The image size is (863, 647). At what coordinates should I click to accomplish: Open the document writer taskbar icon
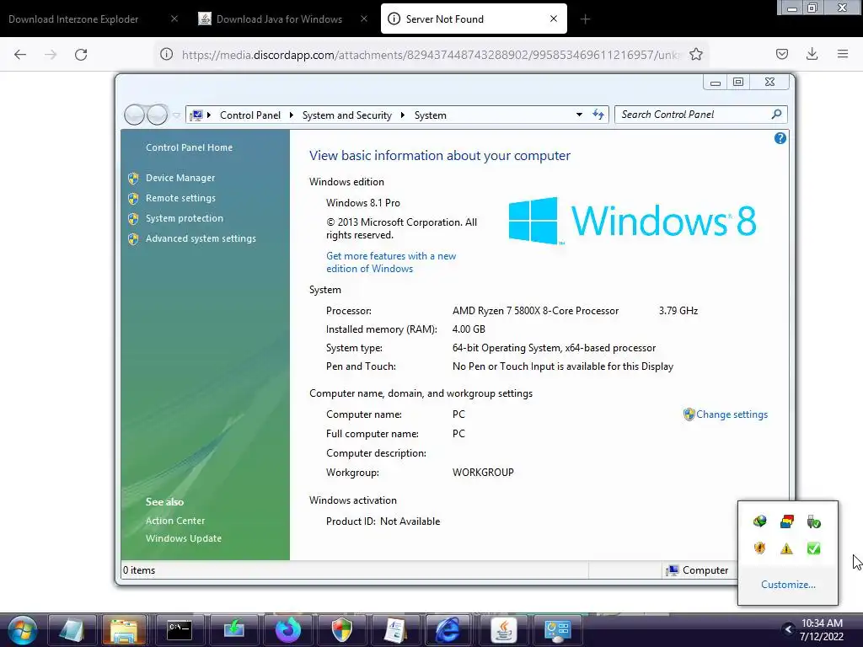396,630
